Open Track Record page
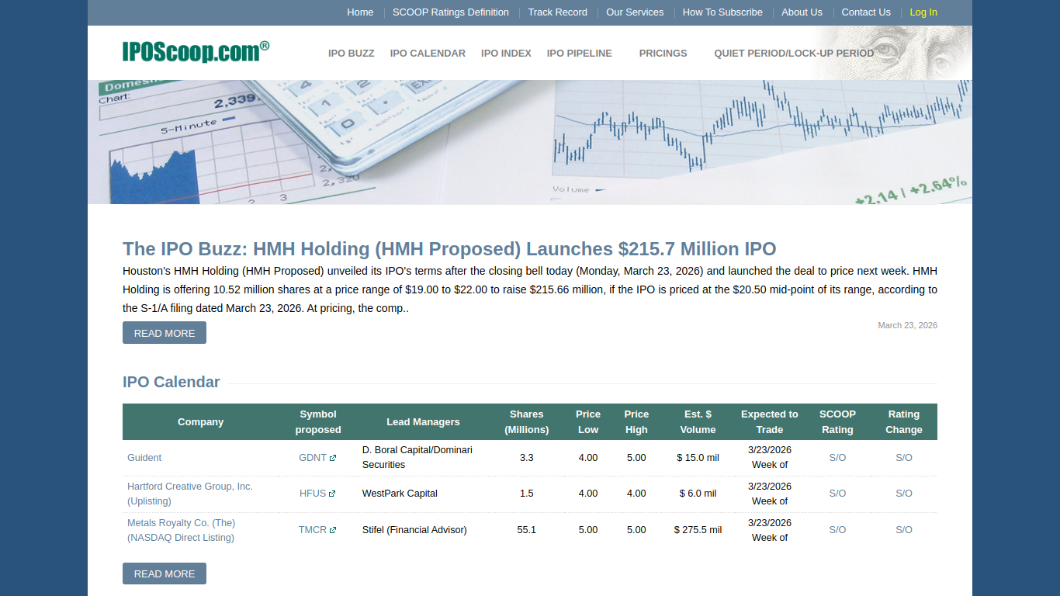Viewport: 1060px width, 596px height. click(557, 12)
